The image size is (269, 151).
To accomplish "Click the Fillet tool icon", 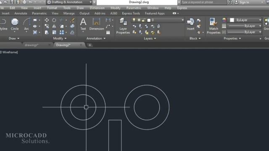I will coord(62,26).
